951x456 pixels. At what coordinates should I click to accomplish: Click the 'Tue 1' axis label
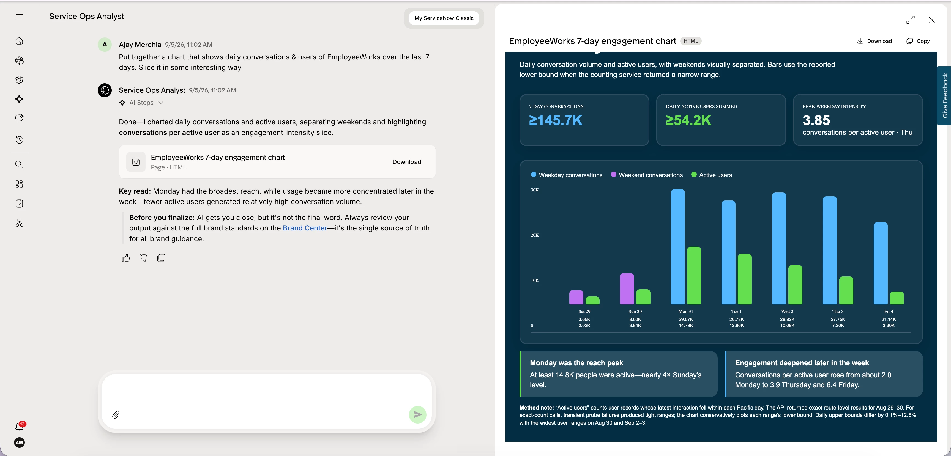(736, 311)
